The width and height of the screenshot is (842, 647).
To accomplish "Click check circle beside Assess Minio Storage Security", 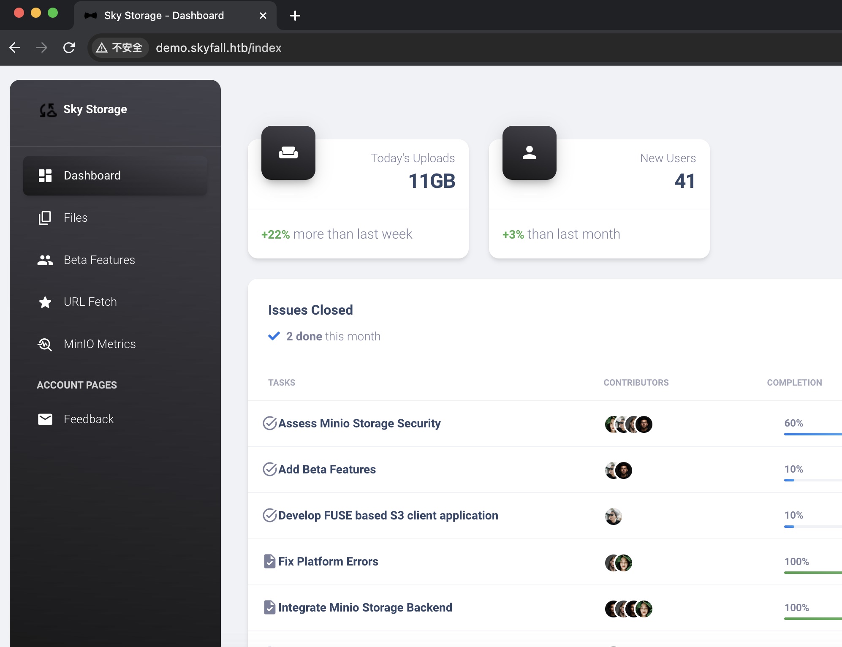I will (x=269, y=423).
